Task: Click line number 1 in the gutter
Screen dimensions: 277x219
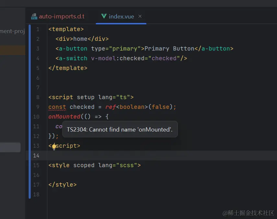Action: click(38, 29)
